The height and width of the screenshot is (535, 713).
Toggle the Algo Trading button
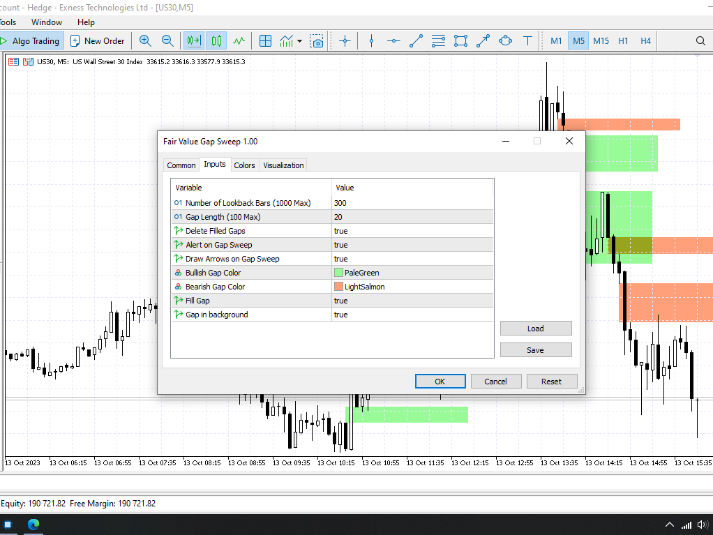(x=31, y=40)
